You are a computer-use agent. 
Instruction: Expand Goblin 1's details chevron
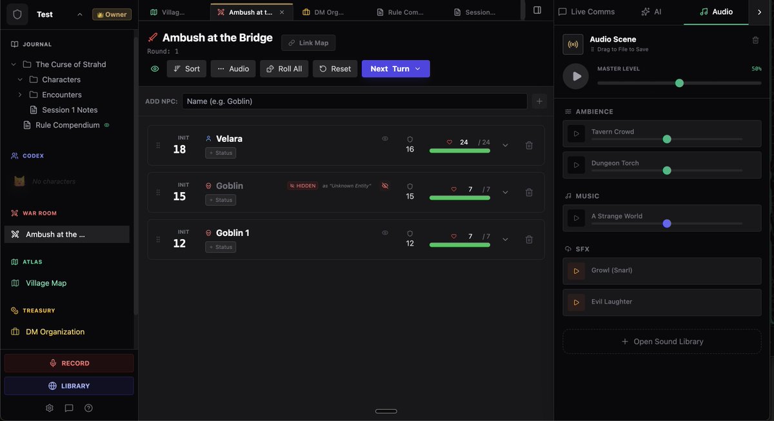[x=505, y=239]
